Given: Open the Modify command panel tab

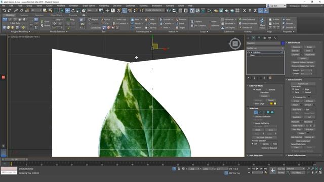Looking at the screenshot, I should (x=254, y=38).
